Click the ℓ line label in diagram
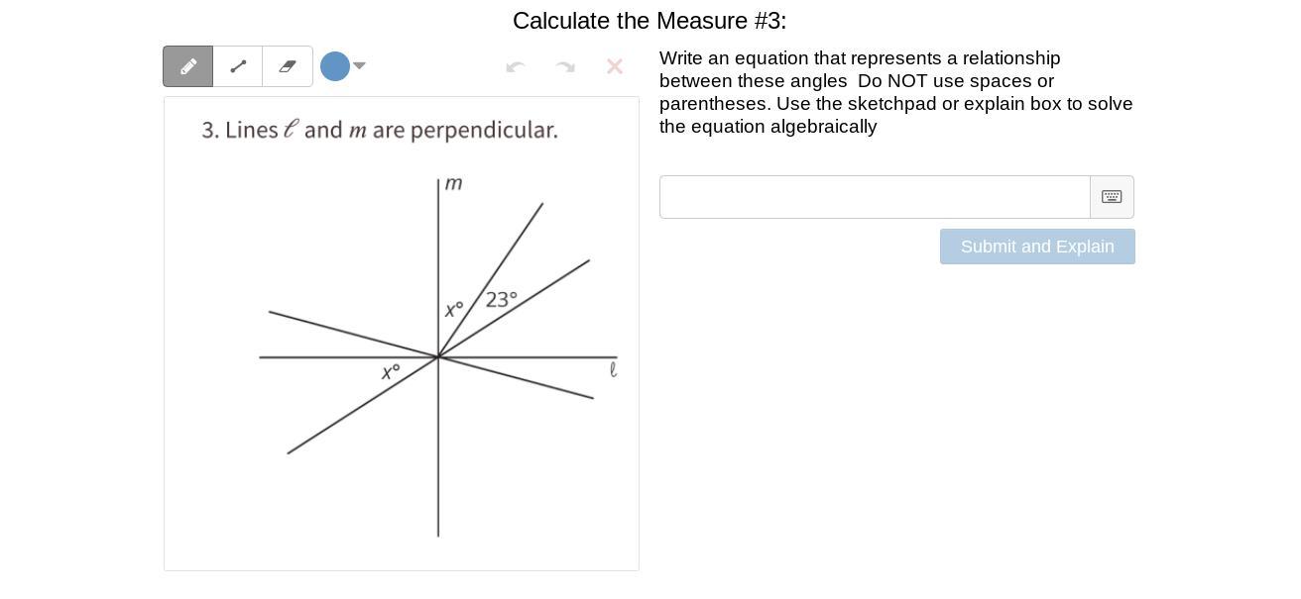The width and height of the screenshot is (1301, 599). pyautogui.click(x=613, y=369)
